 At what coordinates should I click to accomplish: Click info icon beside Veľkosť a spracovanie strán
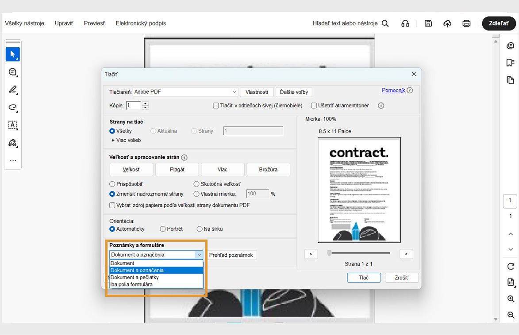pyautogui.click(x=185, y=157)
